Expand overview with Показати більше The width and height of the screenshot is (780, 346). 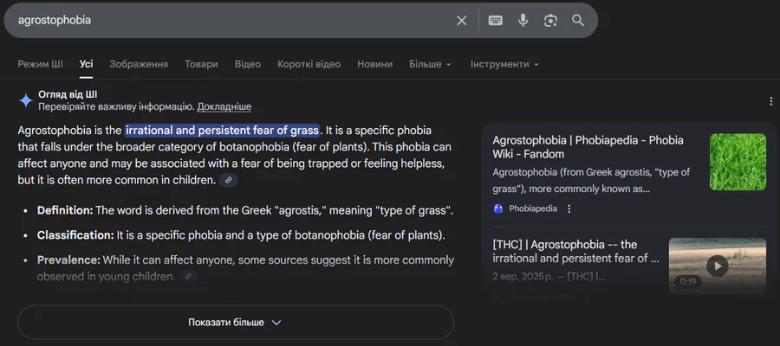coord(235,323)
